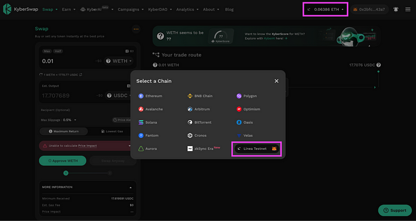Expand the 0.06386 ETH network dropdown
Image resolution: width=416 pixels, height=221 pixels.
325,9
